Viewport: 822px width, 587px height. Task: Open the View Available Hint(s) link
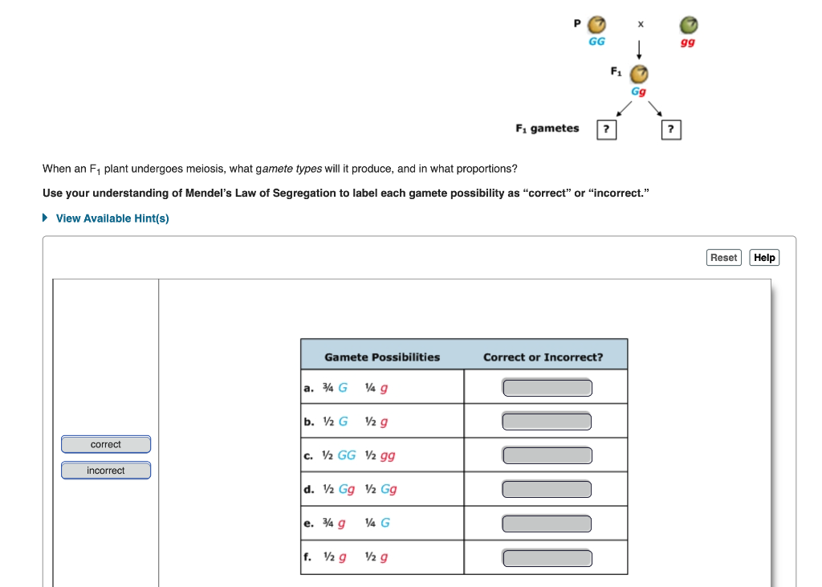coord(112,218)
